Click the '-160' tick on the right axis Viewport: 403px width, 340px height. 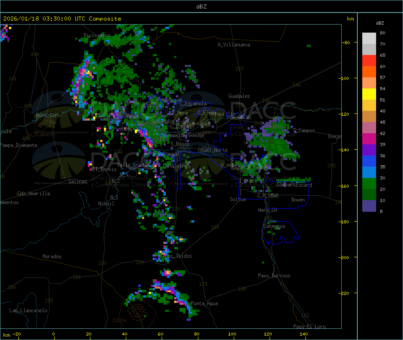345,186
